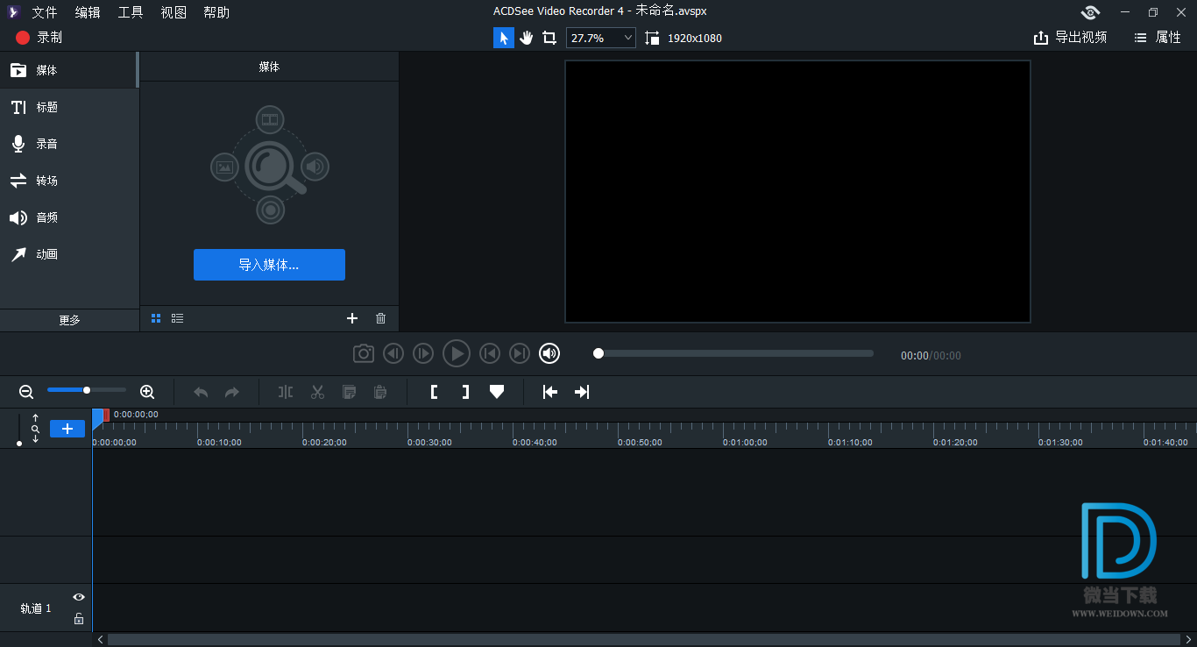Open the 文件 menu

[x=45, y=12]
